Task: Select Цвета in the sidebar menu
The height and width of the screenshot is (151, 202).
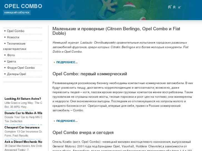Action: coord(11,62)
